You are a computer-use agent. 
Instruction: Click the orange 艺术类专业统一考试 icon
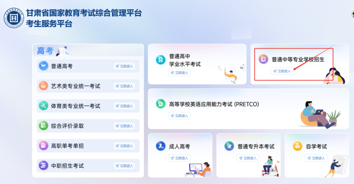(x=43, y=86)
